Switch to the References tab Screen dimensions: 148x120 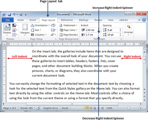click(x=67, y=20)
